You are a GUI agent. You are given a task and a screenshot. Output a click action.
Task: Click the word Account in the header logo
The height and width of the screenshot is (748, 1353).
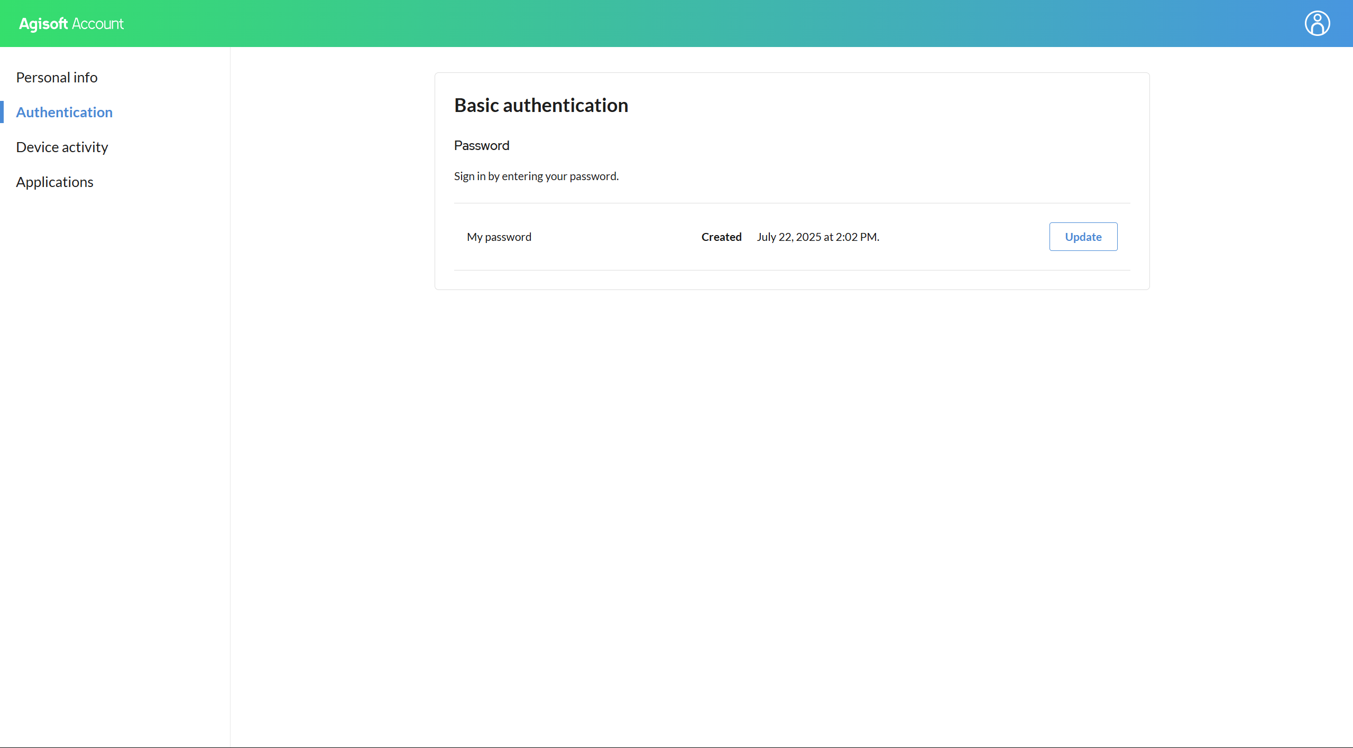[x=98, y=24]
